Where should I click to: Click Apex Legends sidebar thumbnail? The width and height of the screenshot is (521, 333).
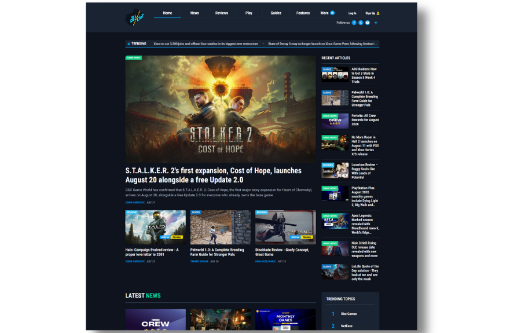click(x=335, y=221)
